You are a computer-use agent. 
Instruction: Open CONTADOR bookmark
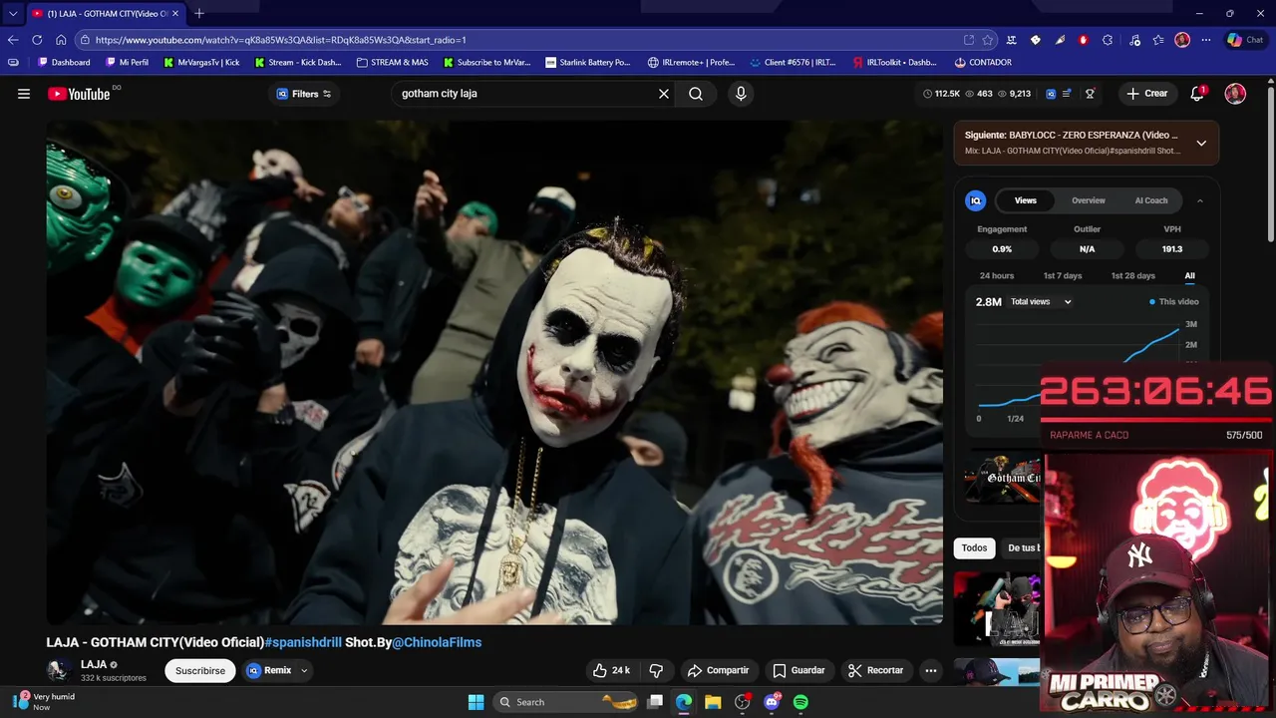point(983,62)
